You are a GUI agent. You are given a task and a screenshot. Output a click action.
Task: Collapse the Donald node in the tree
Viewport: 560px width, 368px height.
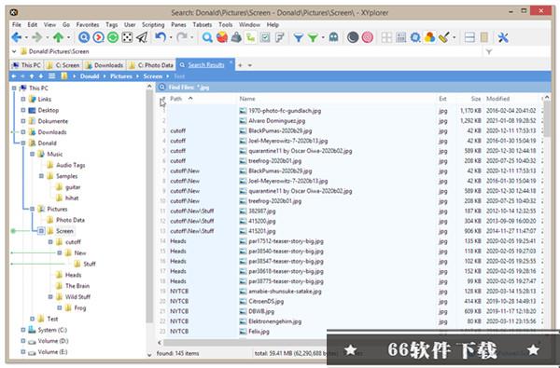pos(23,143)
